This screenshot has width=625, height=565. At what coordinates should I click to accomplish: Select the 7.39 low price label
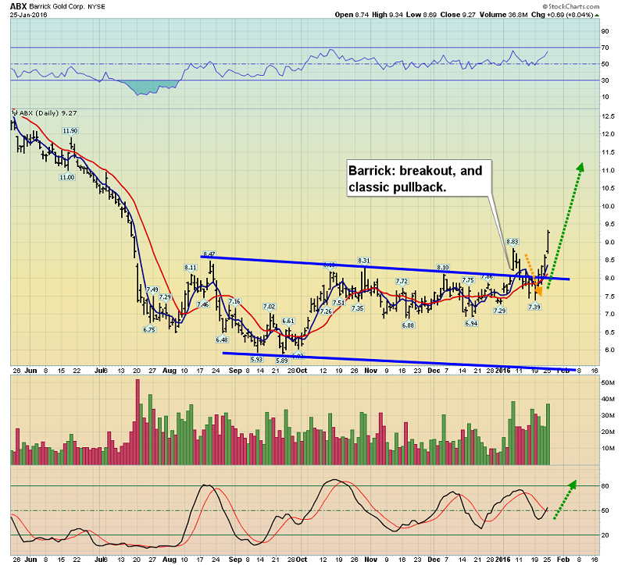(x=534, y=307)
